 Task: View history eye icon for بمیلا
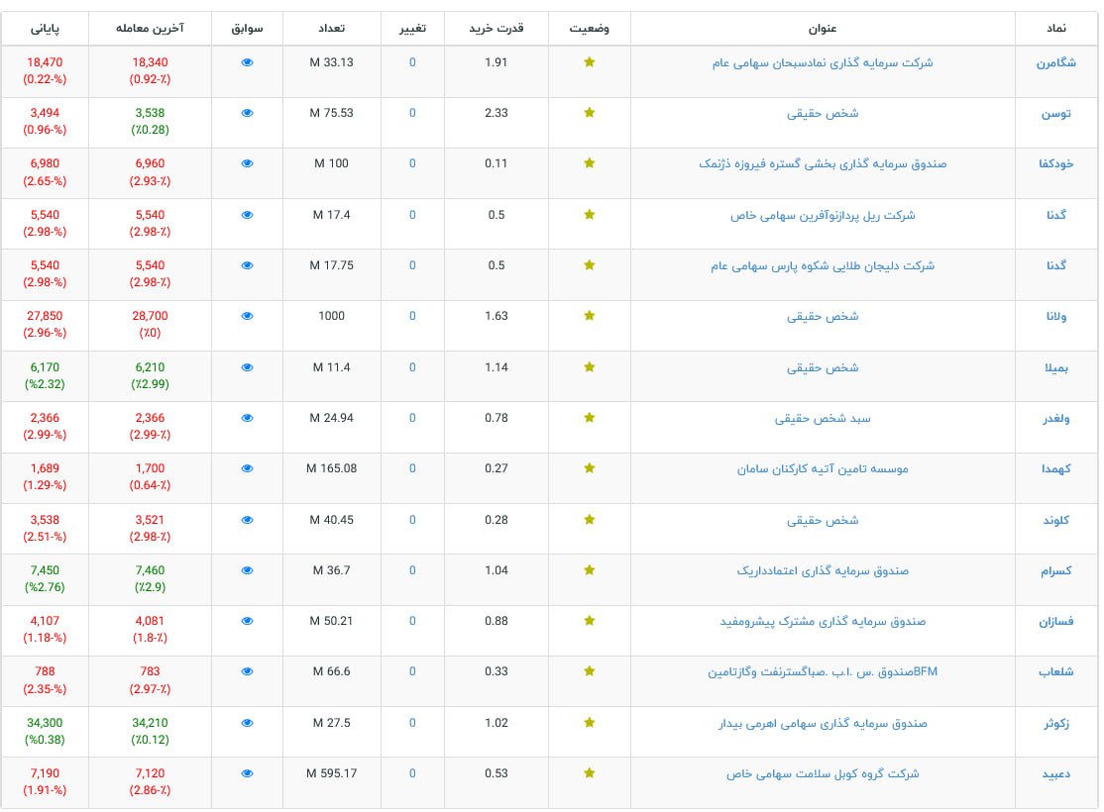tap(248, 367)
